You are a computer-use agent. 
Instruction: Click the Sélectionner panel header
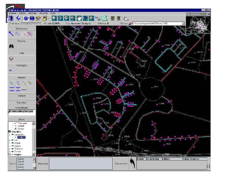(x=22, y=29)
